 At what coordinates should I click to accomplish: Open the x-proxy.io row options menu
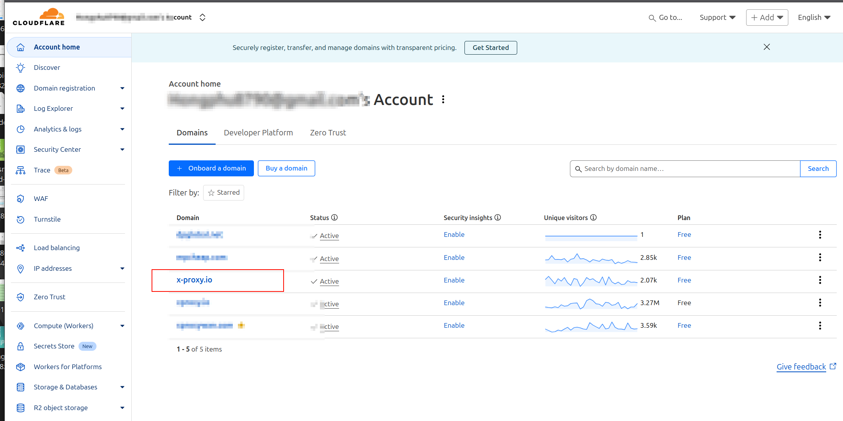pos(820,280)
